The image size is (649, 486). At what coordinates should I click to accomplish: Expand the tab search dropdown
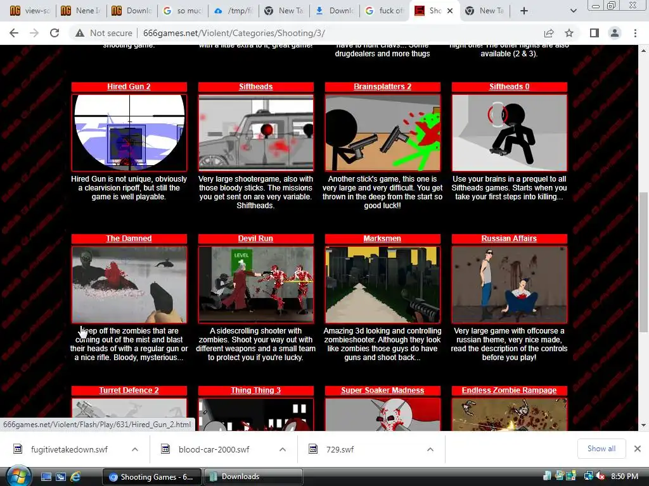[573, 11]
